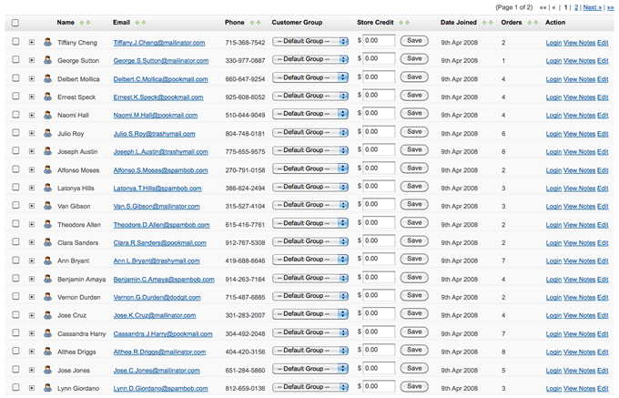
Task: Save store credit for Joseph Austin
Action: click(x=414, y=149)
